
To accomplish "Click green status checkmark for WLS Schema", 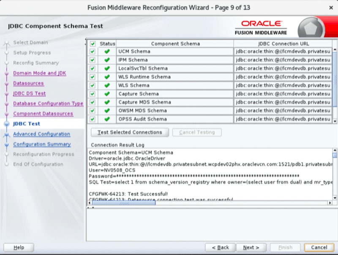I will (x=107, y=85).
